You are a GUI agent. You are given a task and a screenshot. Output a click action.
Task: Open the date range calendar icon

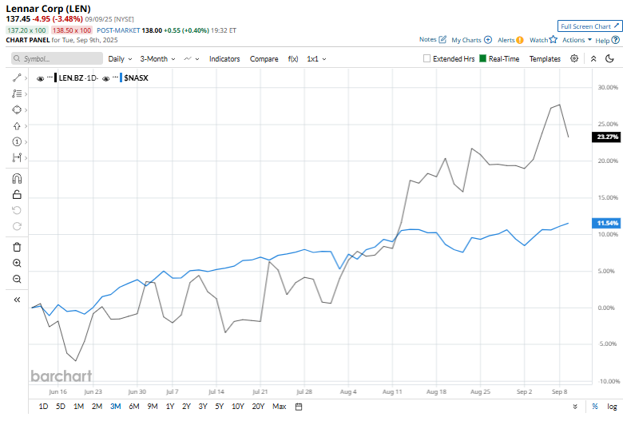(x=299, y=407)
